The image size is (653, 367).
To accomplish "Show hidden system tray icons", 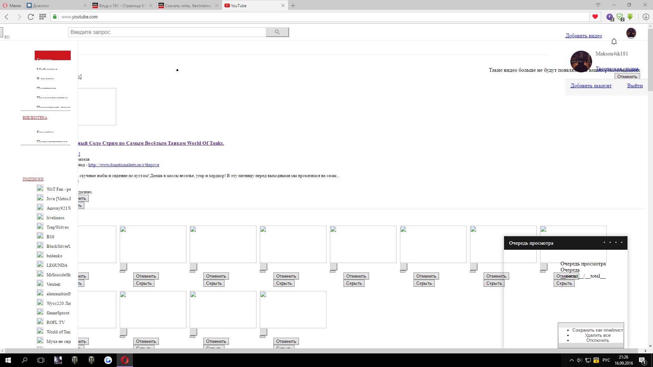I will [x=572, y=360].
